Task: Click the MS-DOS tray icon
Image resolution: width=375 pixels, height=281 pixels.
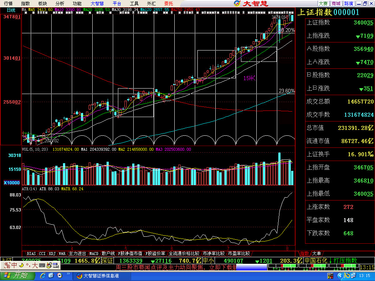Action: pos(330,276)
